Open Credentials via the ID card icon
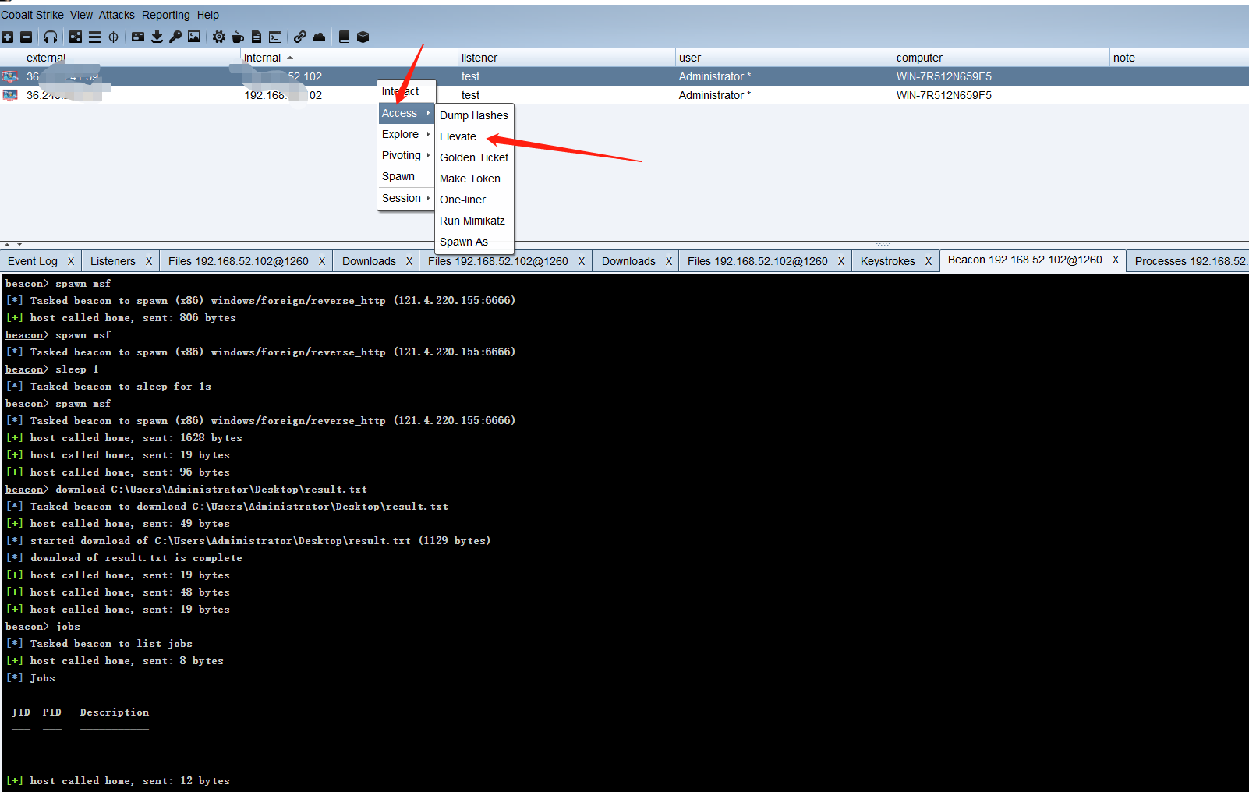1249x792 pixels. 138,37
